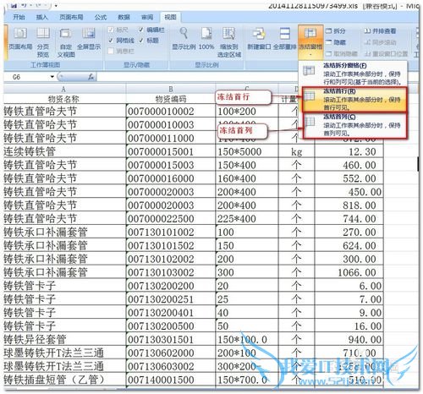Toggle the Gridlines (网格线) checkbox

click(x=111, y=41)
